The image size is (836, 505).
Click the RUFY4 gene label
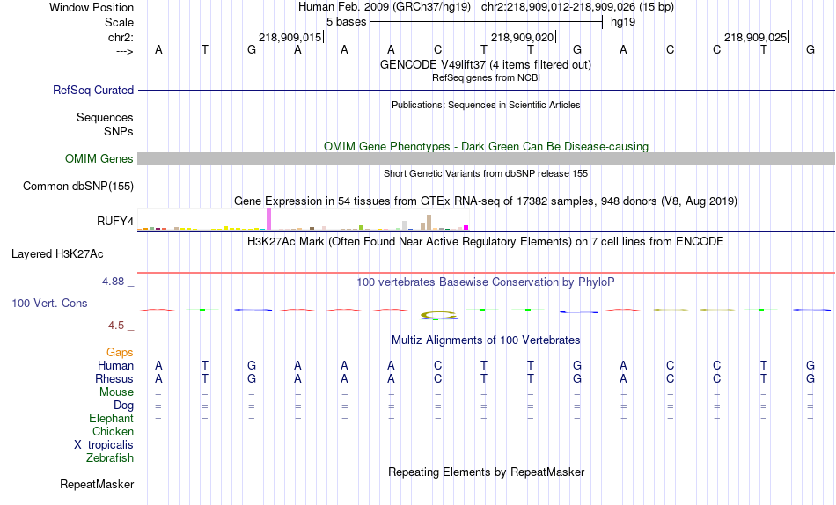[x=114, y=222]
